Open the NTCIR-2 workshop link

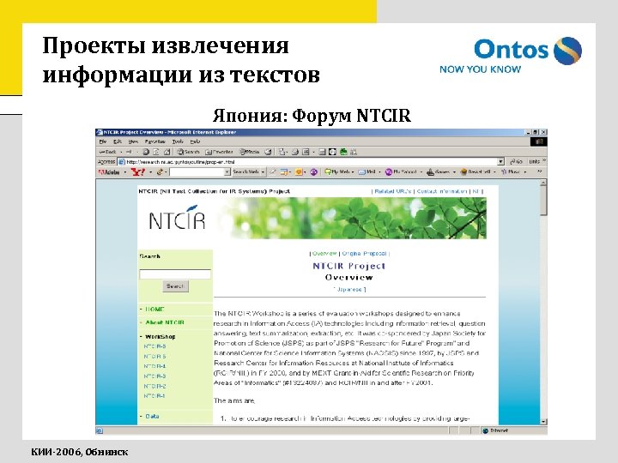coord(154,386)
